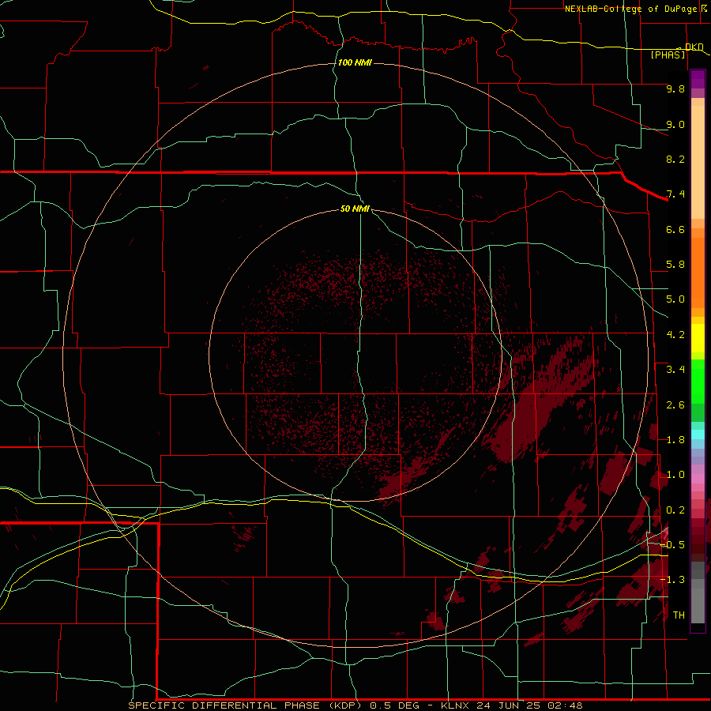Viewport: 711px width, 711px height.
Task: Click the 2.6 scale value
Action: (675, 405)
